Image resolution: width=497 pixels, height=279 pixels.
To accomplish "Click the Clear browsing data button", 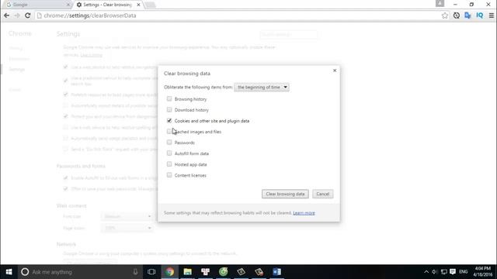I will (x=285, y=194).
